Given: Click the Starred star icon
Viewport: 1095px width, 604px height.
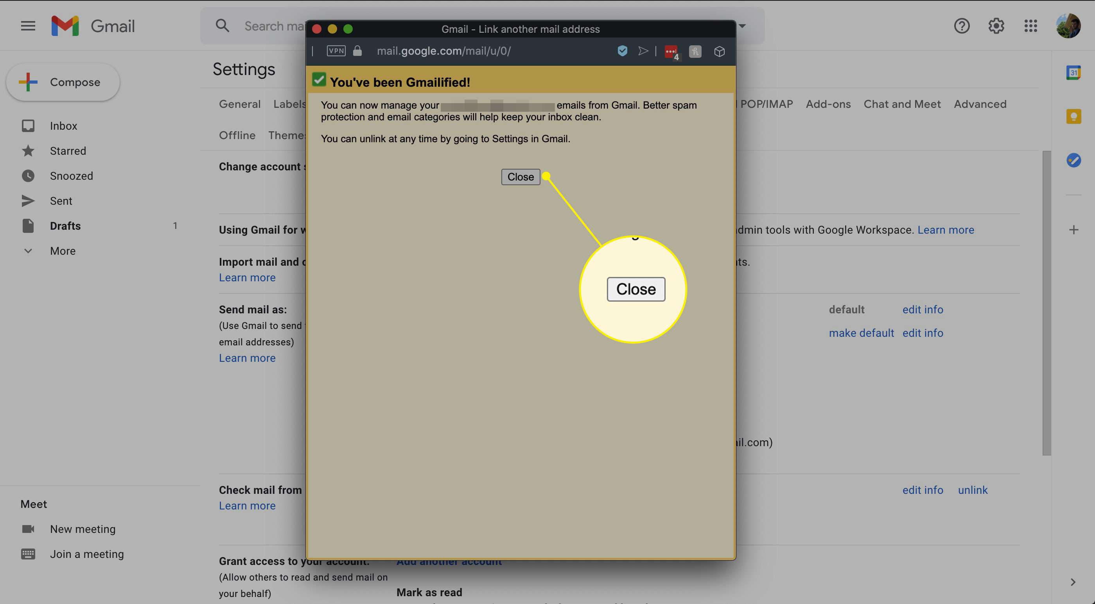Looking at the screenshot, I should (x=28, y=151).
